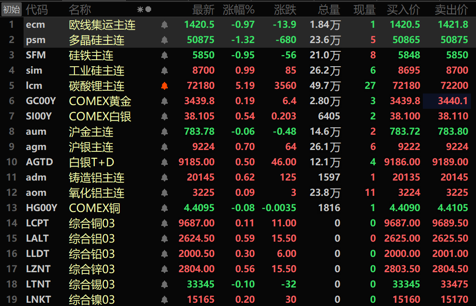Click the volume 23.6万 for 多晶硅主连
The image size is (476, 306).
pos(325,40)
